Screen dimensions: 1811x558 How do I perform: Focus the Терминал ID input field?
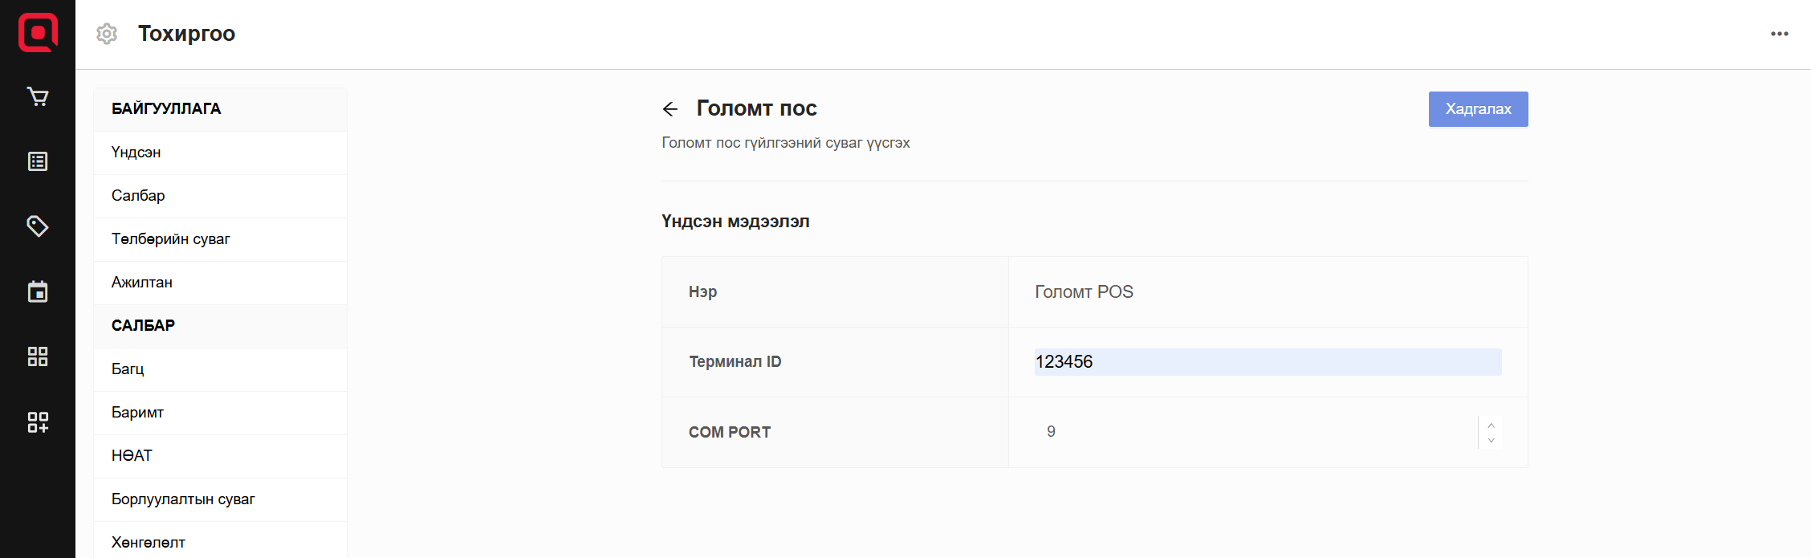tap(1267, 362)
